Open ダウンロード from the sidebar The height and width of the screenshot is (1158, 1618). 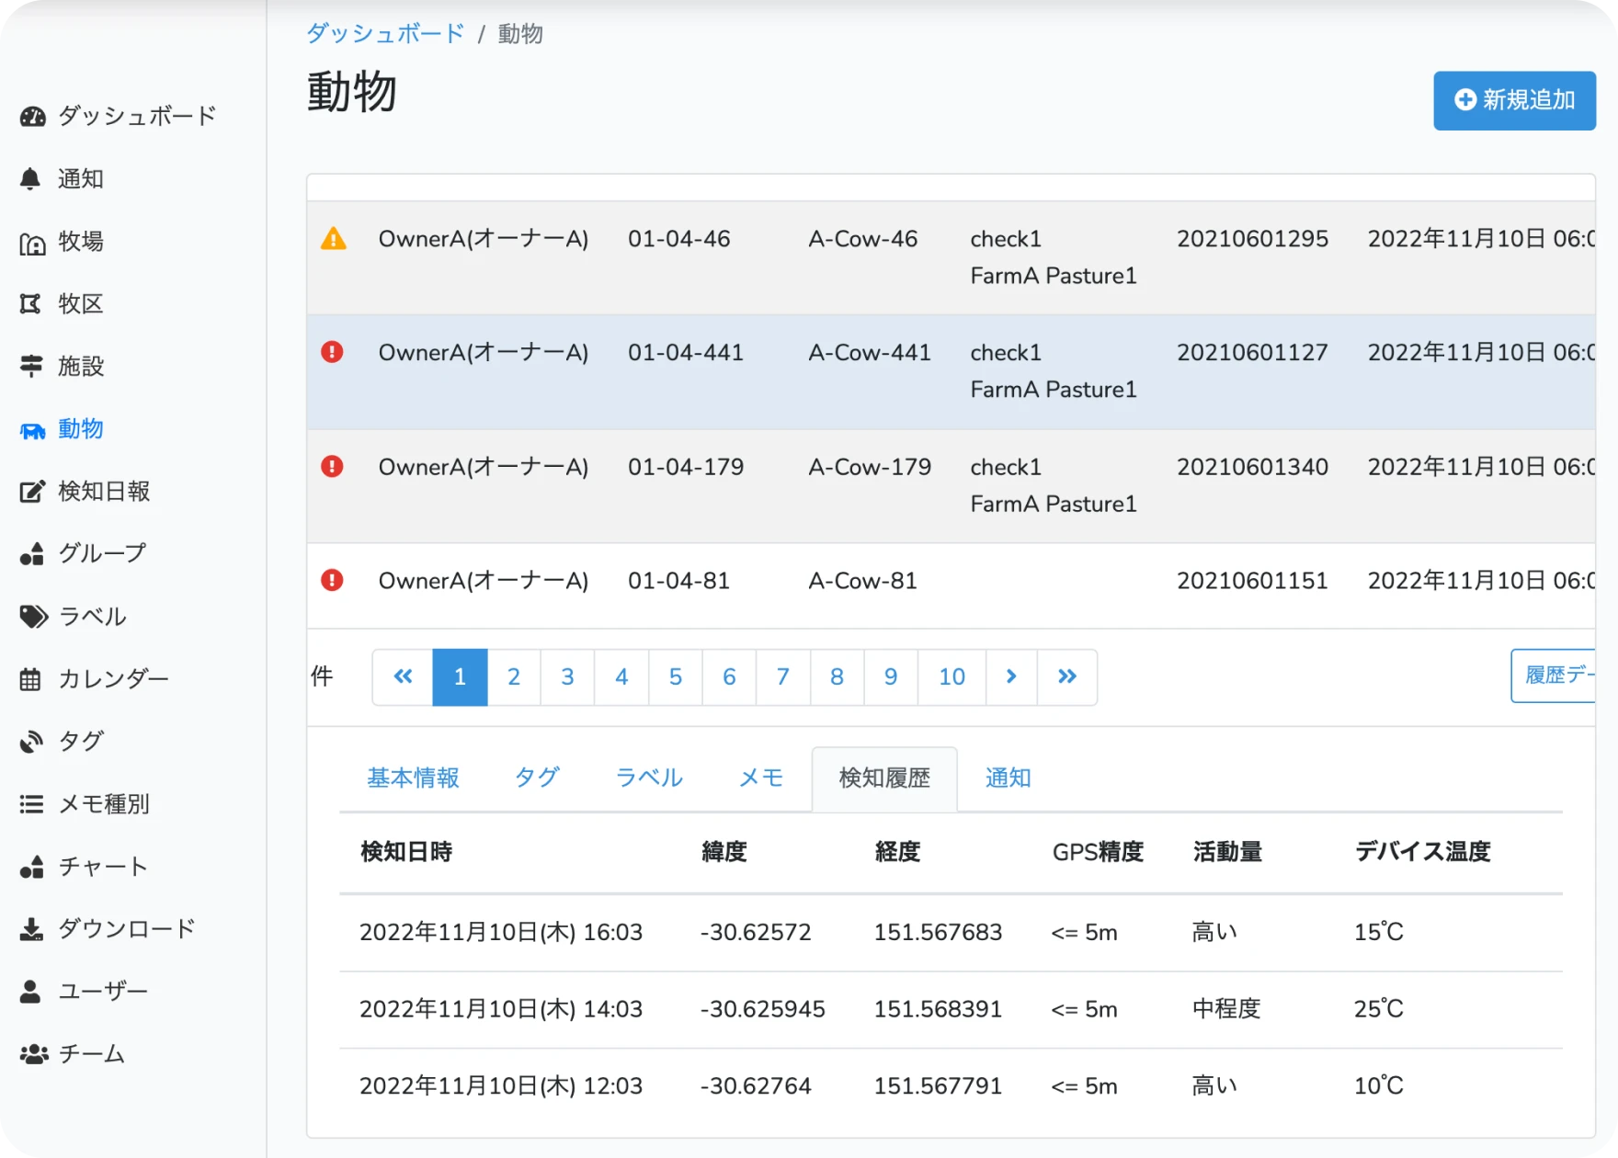pyautogui.click(x=126, y=929)
